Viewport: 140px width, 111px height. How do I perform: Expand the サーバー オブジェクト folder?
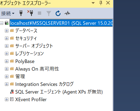(x=7, y=46)
